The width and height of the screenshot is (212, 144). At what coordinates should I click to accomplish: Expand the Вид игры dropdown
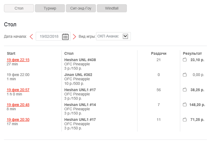click(125, 36)
